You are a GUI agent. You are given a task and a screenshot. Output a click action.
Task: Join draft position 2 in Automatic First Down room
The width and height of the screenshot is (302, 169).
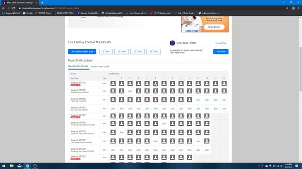(x=122, y=132)
